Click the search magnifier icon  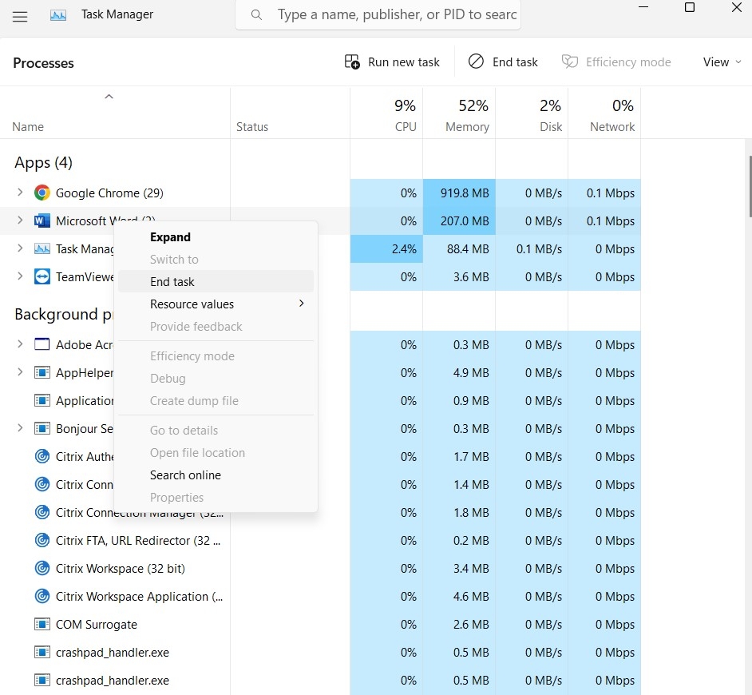[x=256, y=15]
